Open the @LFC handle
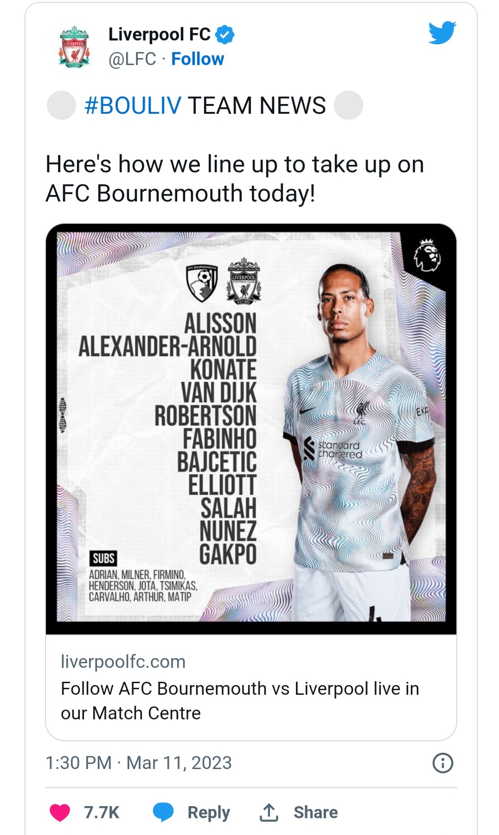Viewport: 499px width, 835px height. (132, 59)
